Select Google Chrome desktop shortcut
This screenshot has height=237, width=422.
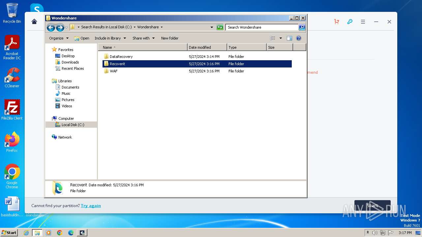click(12, 176)
